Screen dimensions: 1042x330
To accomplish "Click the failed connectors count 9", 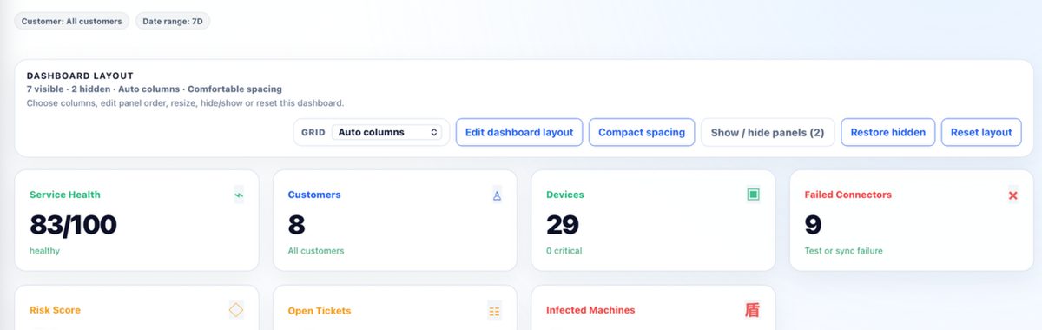I will [x=813, y=225].
